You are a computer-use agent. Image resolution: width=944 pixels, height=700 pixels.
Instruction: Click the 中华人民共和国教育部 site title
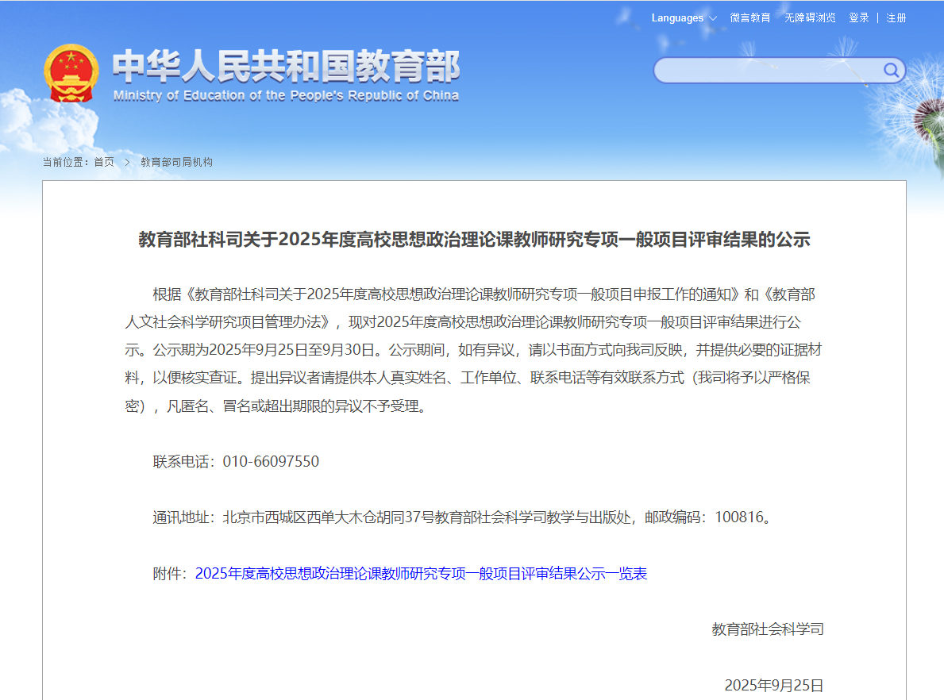tap(286, 67)
